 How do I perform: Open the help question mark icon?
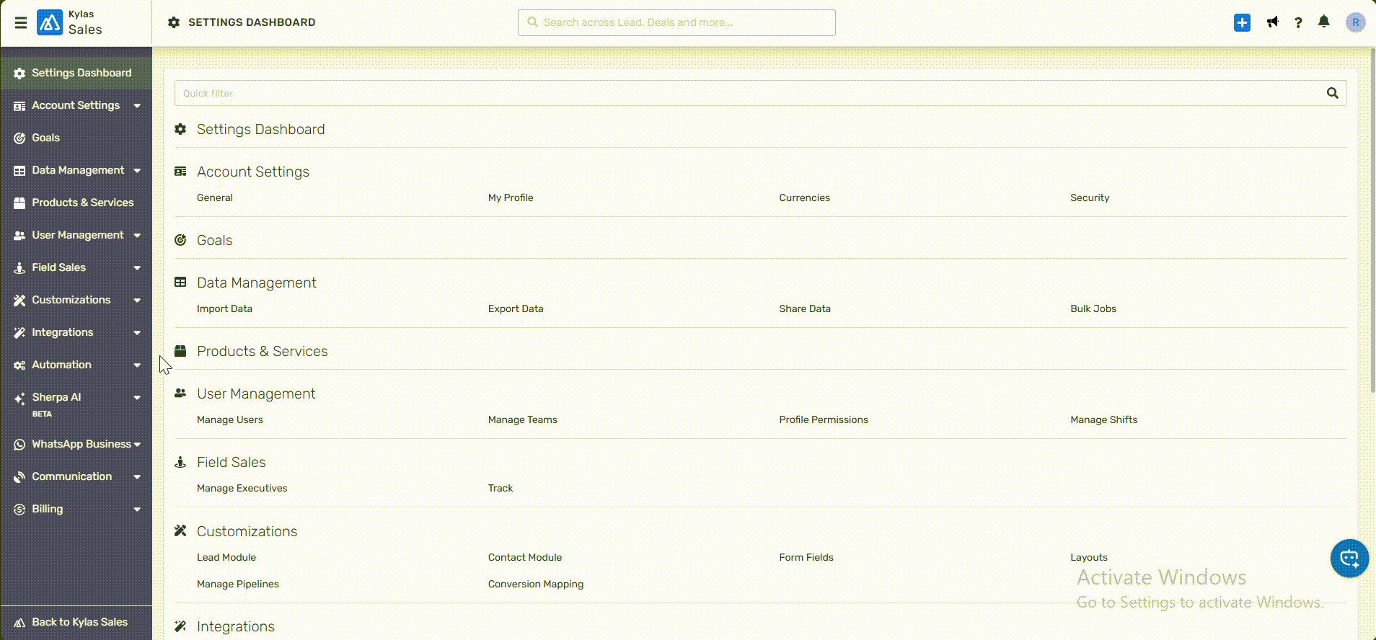pos(1298,22)
